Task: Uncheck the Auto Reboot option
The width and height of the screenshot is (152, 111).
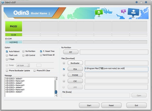Action: (7, 51)
